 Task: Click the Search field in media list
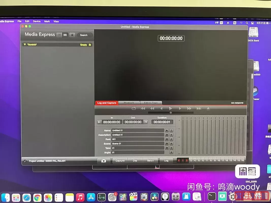85,35
